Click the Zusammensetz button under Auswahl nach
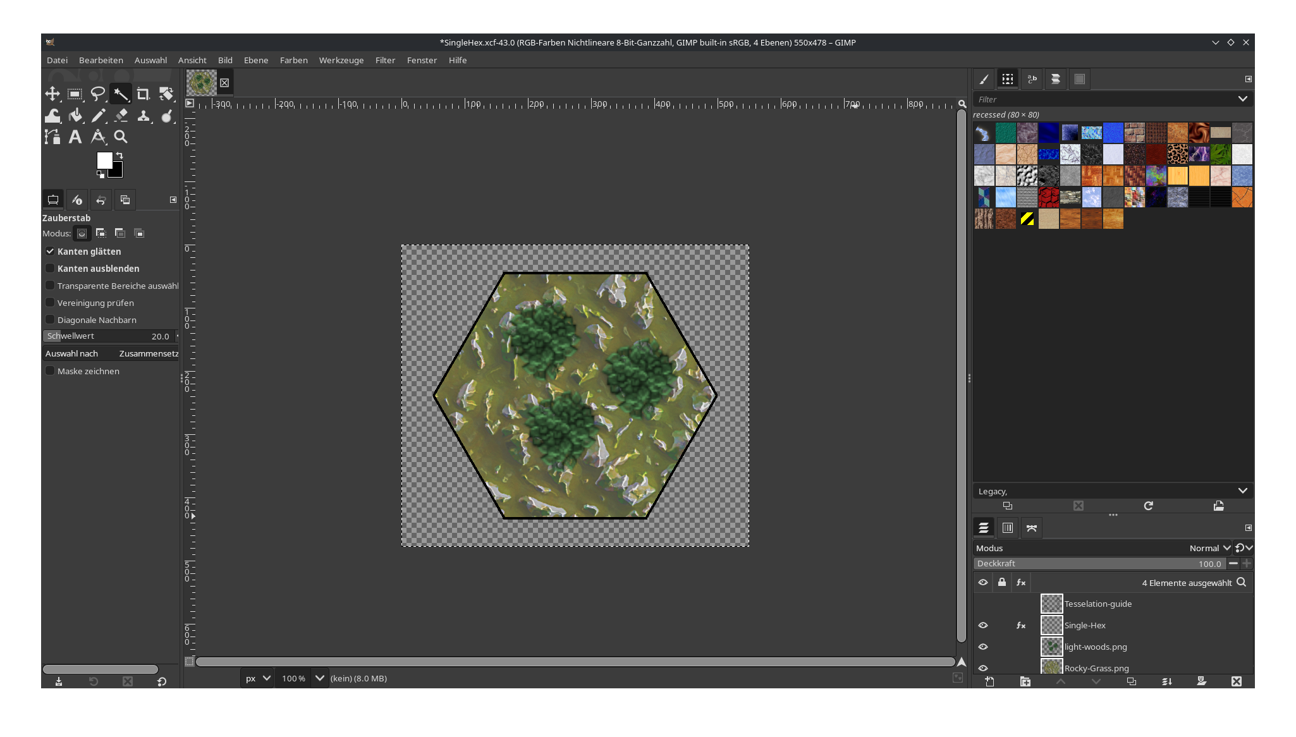1296x737 pixels. [x=148, y=353]
